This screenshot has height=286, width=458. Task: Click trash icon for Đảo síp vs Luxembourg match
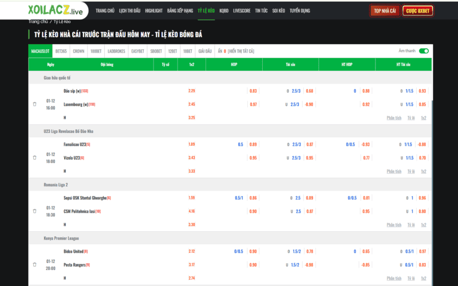tap(34, 104)
